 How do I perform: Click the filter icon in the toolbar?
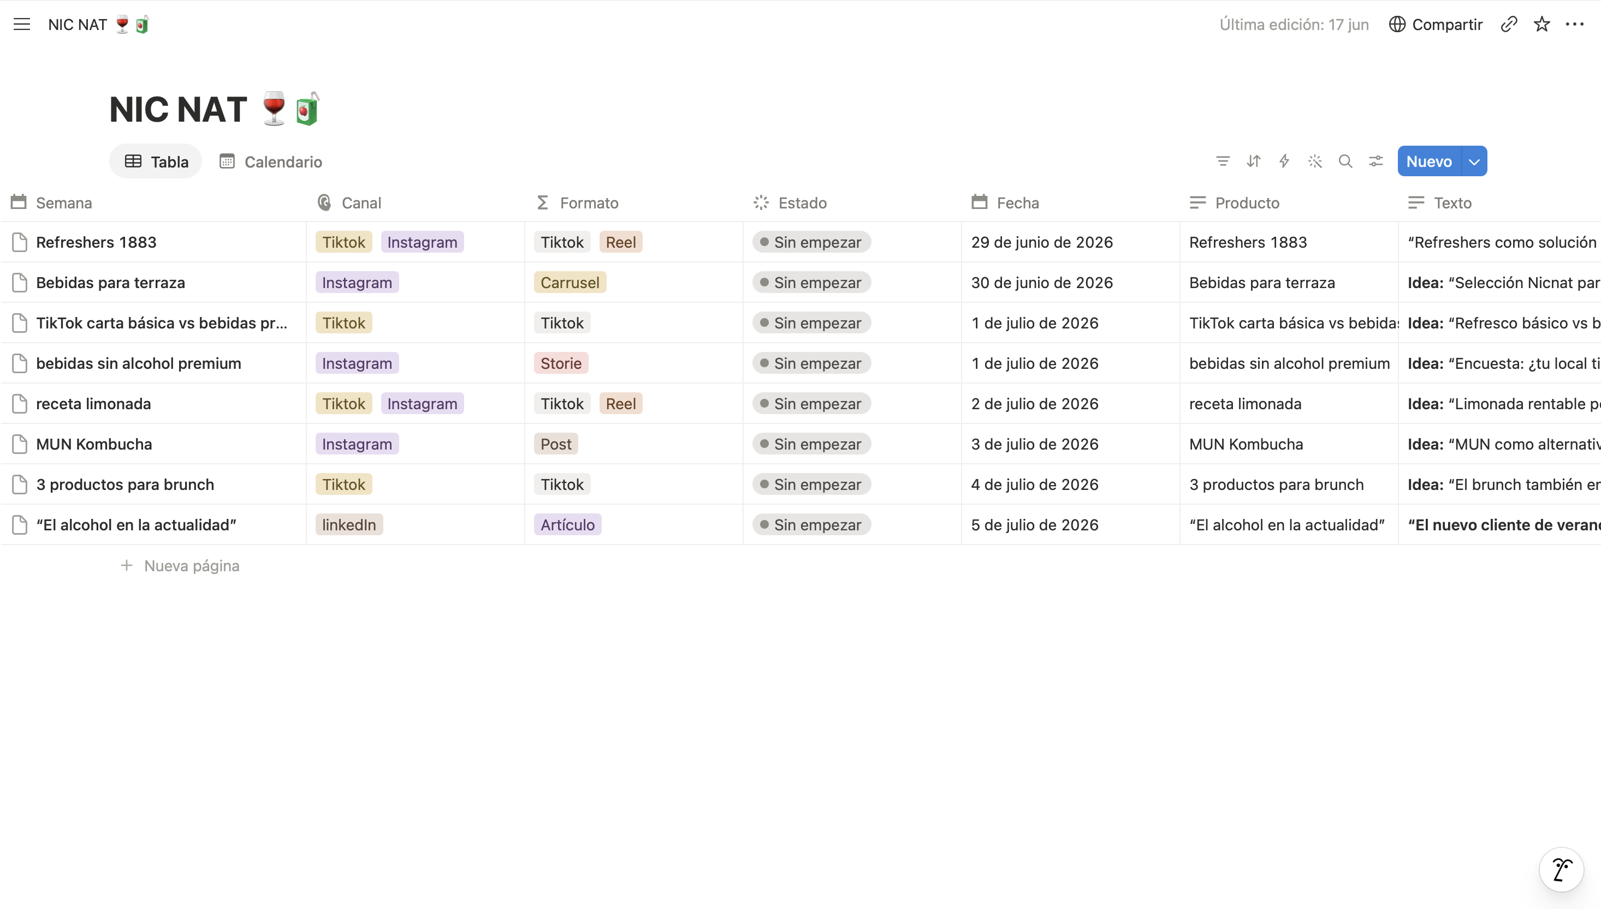[x=1223, y=162]
